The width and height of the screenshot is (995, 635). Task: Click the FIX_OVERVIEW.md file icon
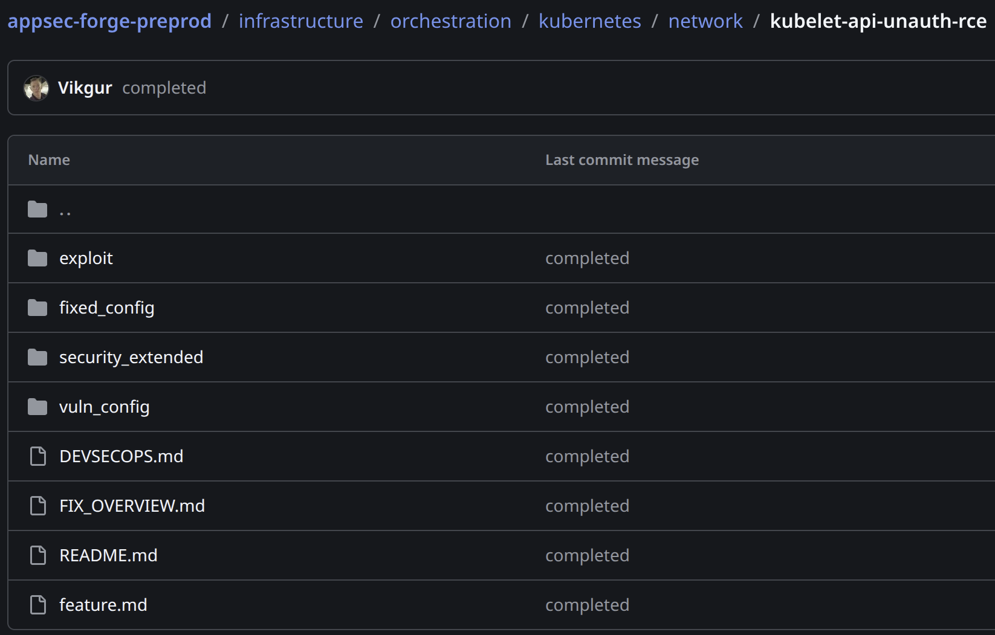pos(38,506)
